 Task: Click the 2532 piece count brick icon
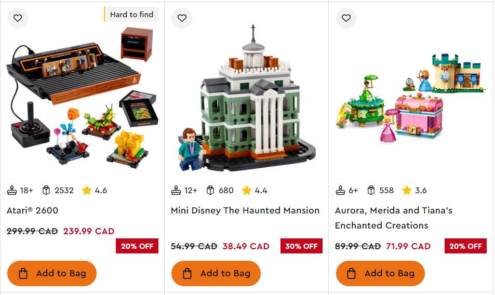46,190
